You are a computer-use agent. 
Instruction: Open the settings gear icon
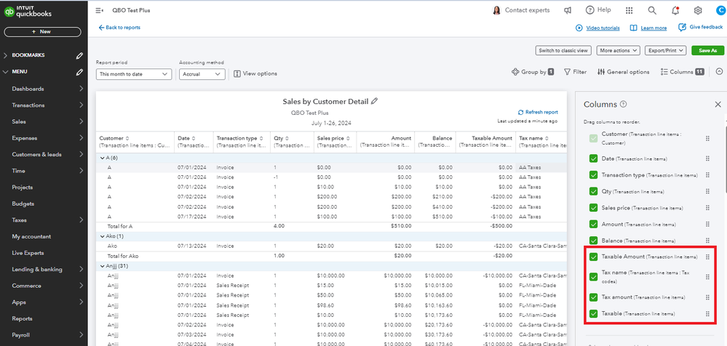[x=698, y=10]
